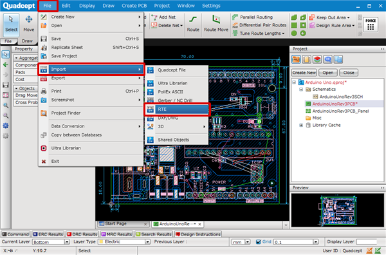The width and height of the screenshot is (386, 255).
Task: Click the first Project panel toolbar icon
Action: [x=296, y=59]
